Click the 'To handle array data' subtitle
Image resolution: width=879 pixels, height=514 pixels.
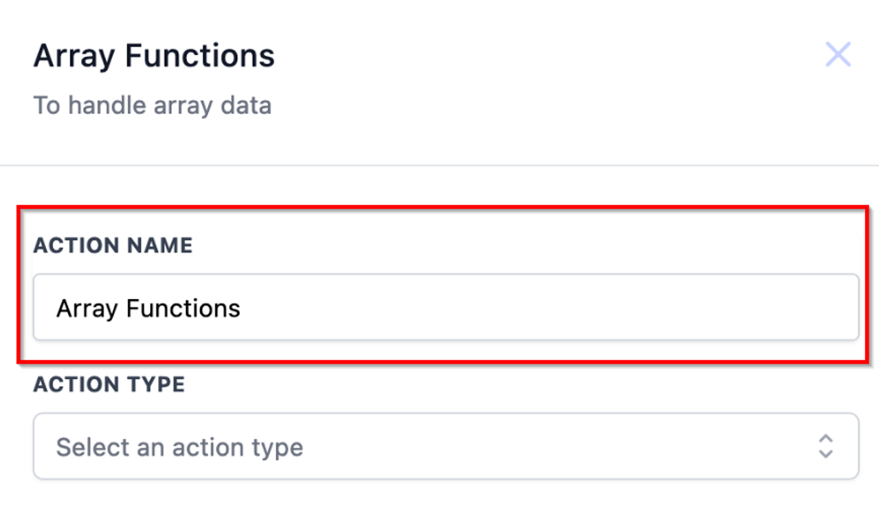(x=153, y=105)
